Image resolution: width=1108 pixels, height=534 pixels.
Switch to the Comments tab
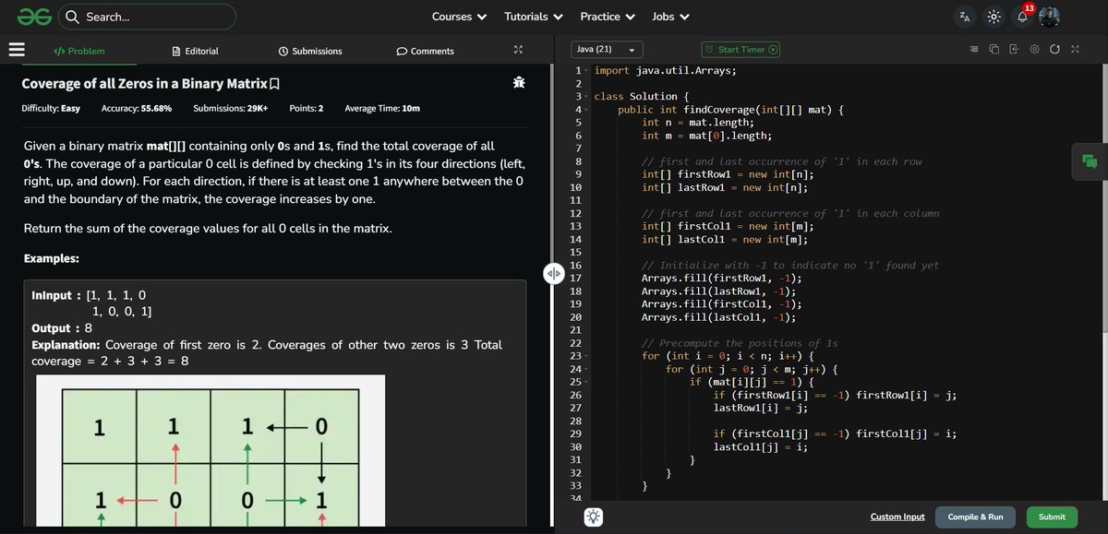click(426, 51)
